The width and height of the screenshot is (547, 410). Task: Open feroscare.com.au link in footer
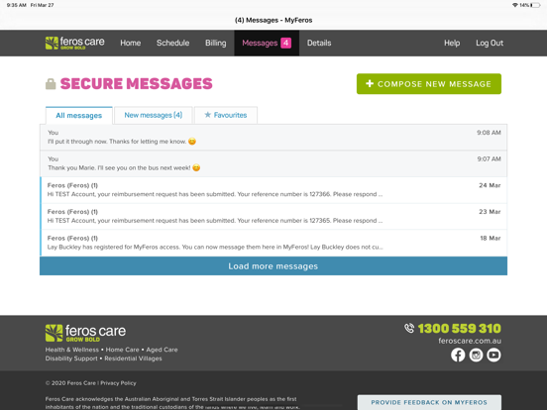470,341
